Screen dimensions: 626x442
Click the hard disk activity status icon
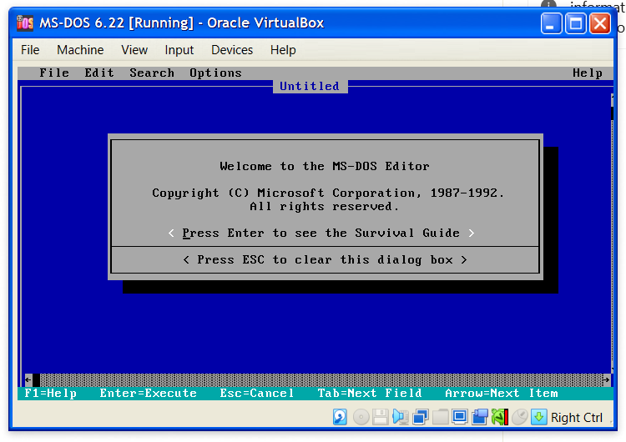coord(340,417)
